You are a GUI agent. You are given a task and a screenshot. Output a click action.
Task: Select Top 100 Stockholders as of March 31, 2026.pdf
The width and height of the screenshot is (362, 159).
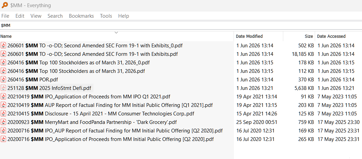click(76, 71)
